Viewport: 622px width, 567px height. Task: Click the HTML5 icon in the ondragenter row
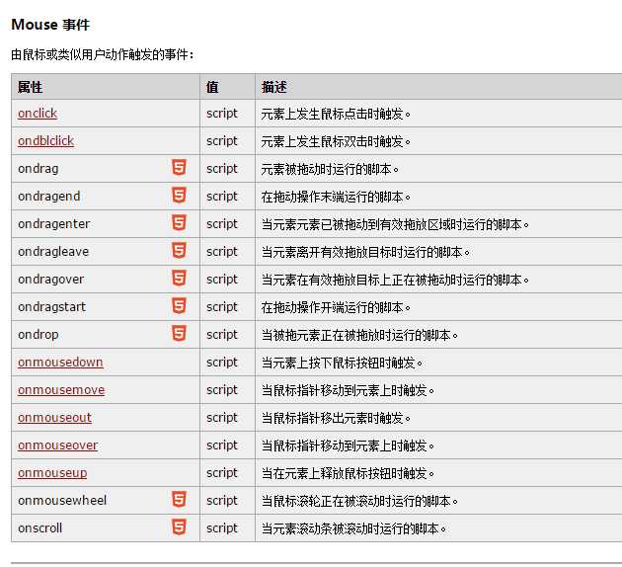click(x=179, y=222)
